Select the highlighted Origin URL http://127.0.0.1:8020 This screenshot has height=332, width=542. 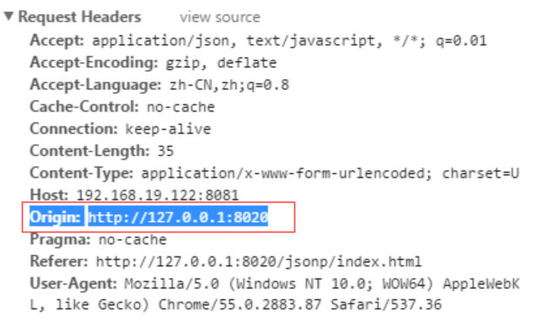point(178,217)
